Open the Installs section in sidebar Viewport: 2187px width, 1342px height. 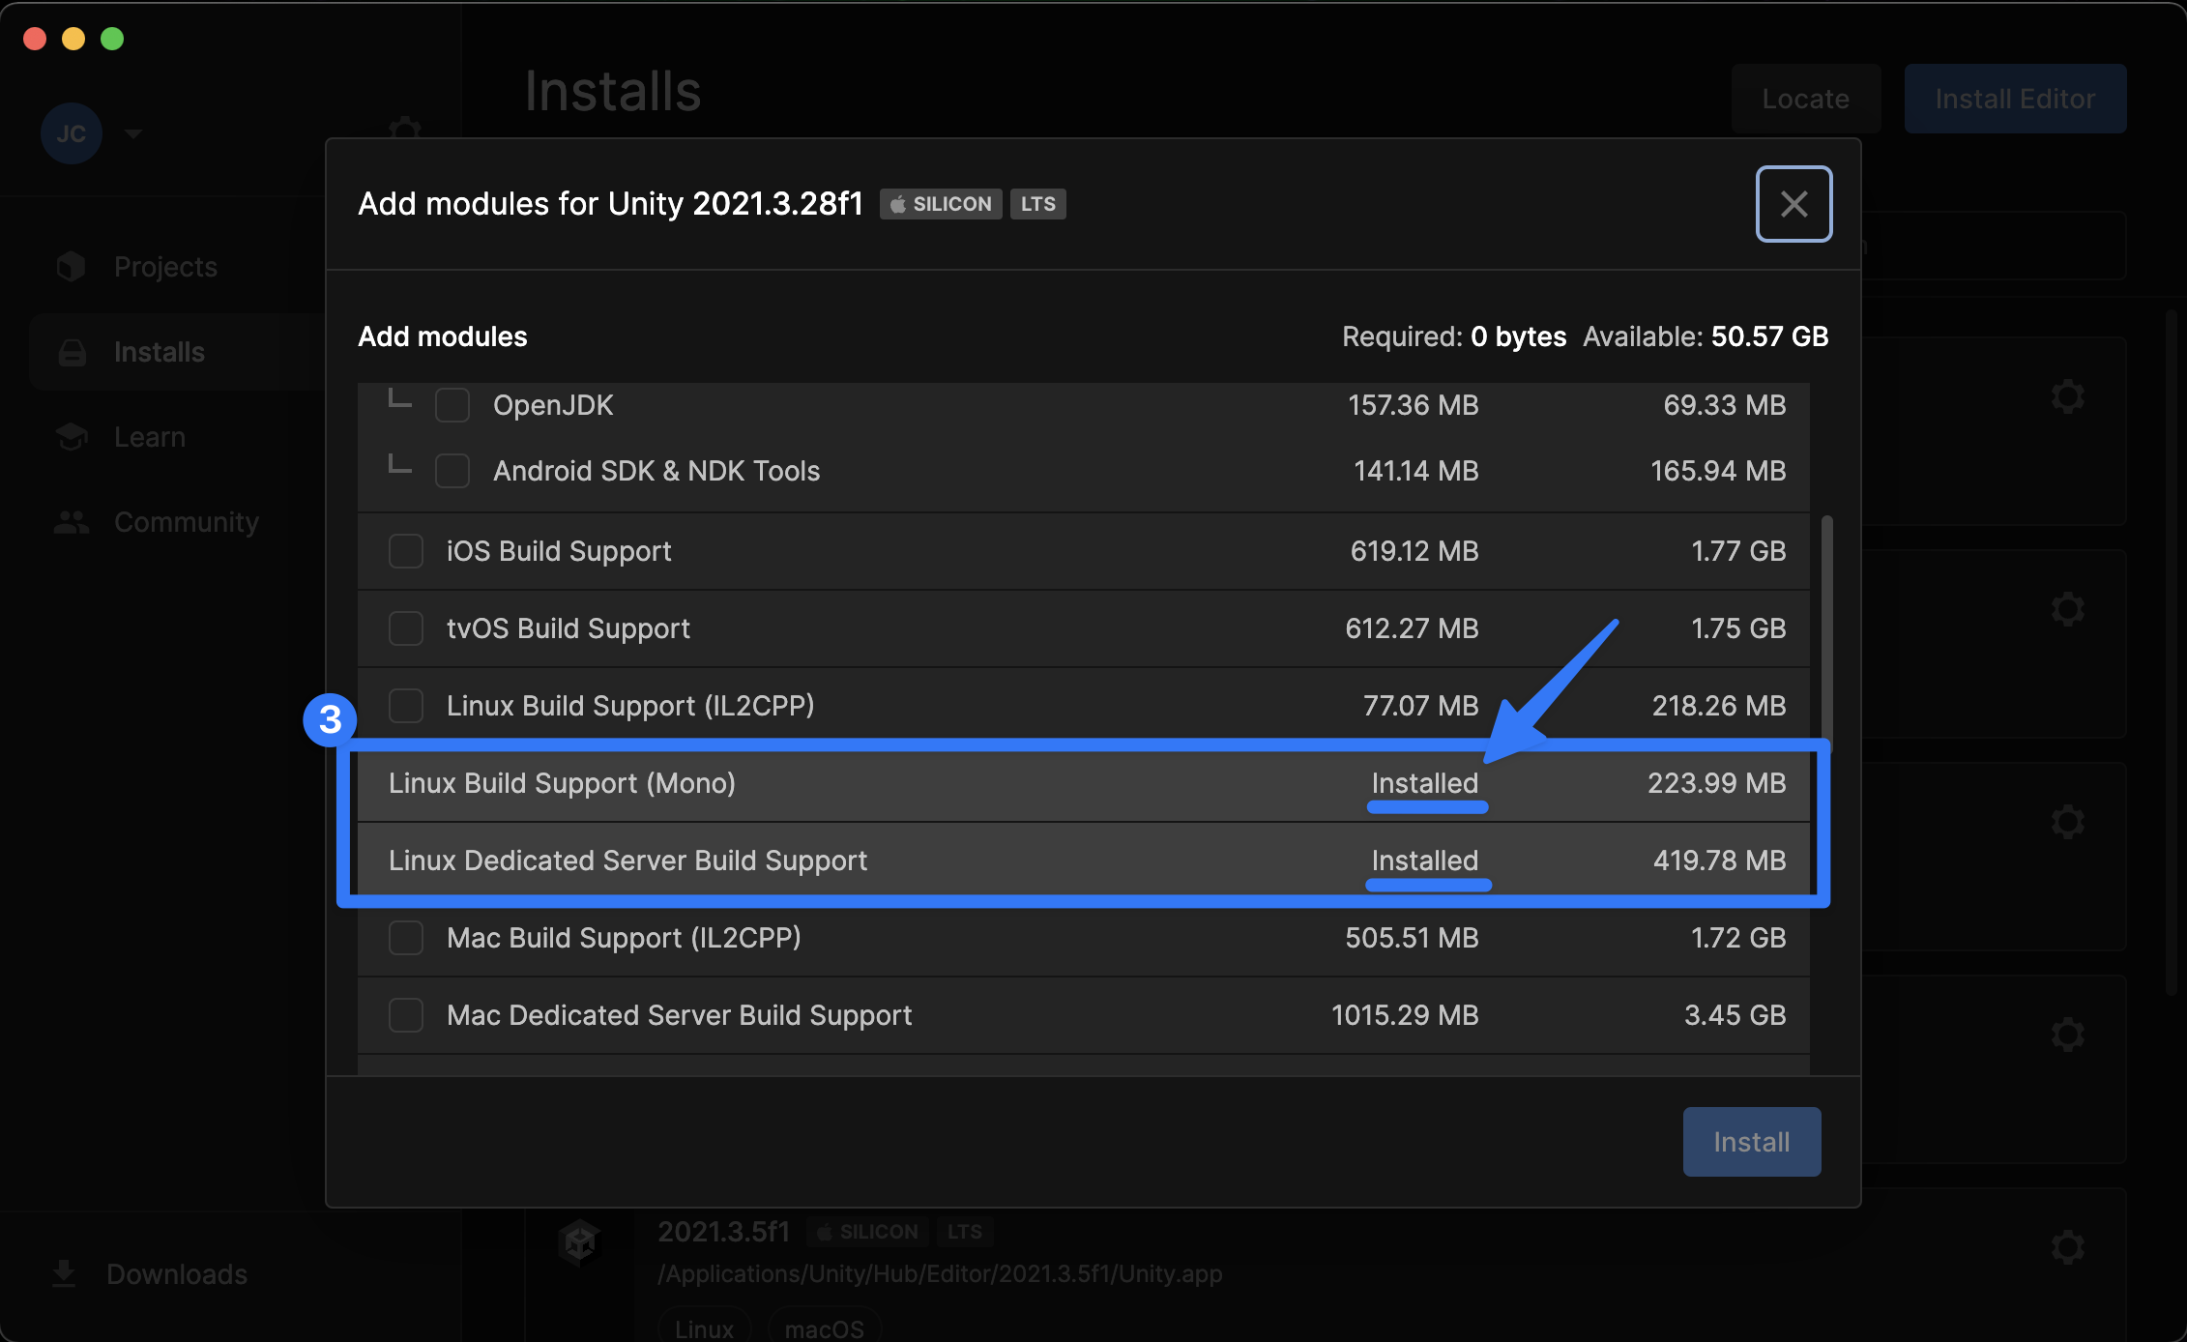160,352
